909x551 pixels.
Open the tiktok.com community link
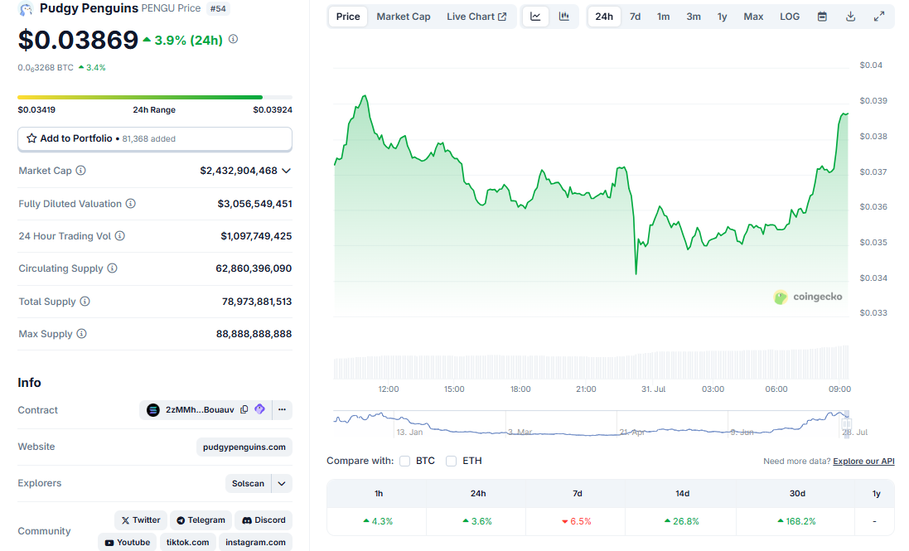188,543
